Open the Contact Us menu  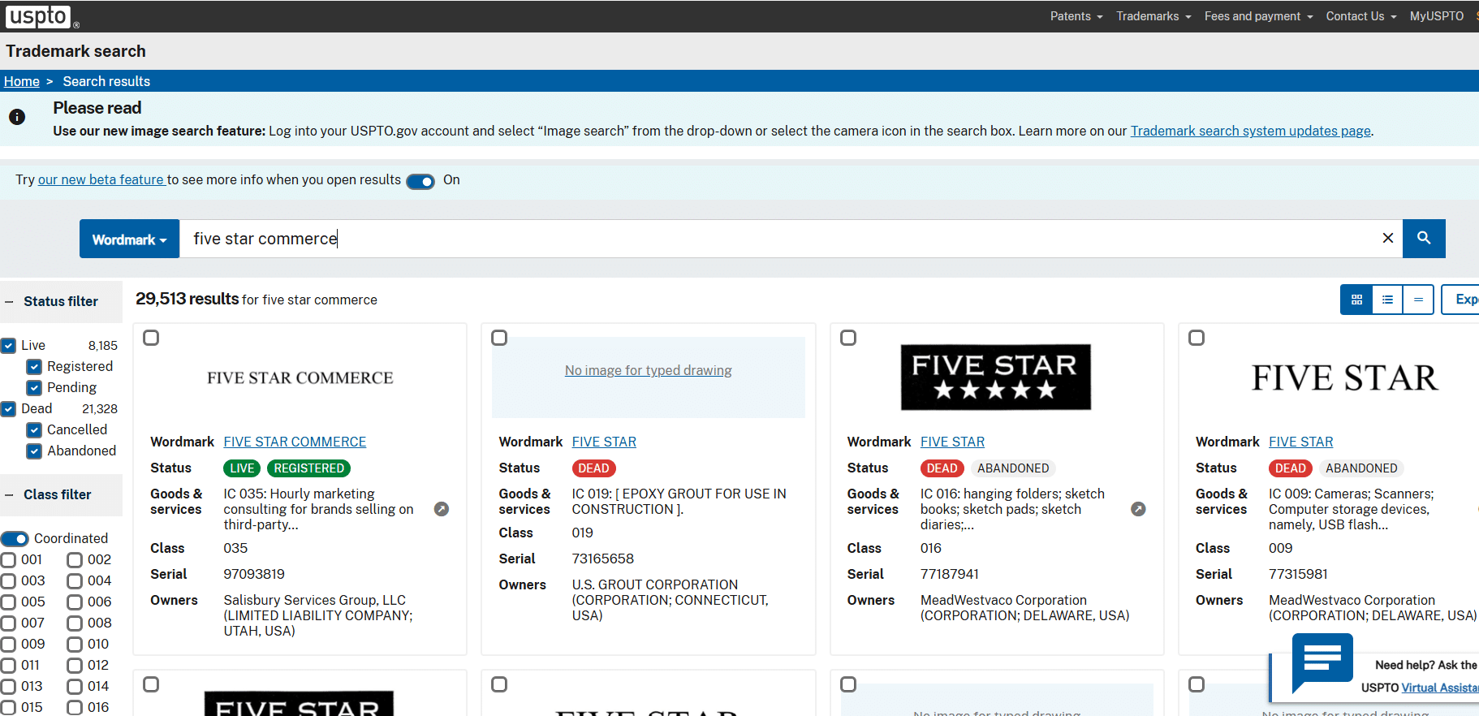pos(1361,16)
